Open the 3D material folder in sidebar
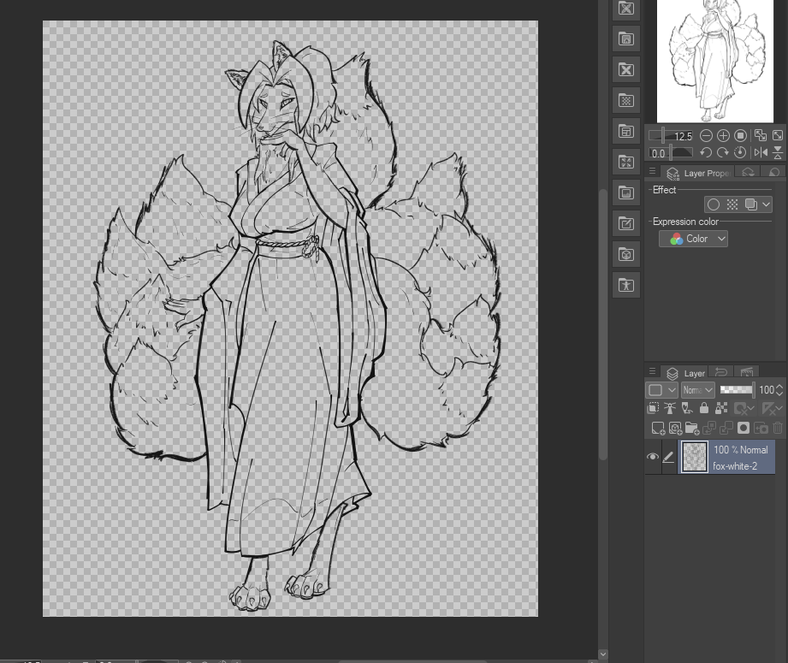 point(626,254)
